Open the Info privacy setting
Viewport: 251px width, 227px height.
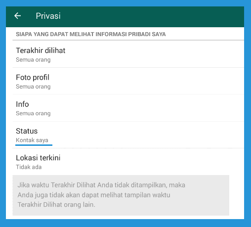point(128,108)
